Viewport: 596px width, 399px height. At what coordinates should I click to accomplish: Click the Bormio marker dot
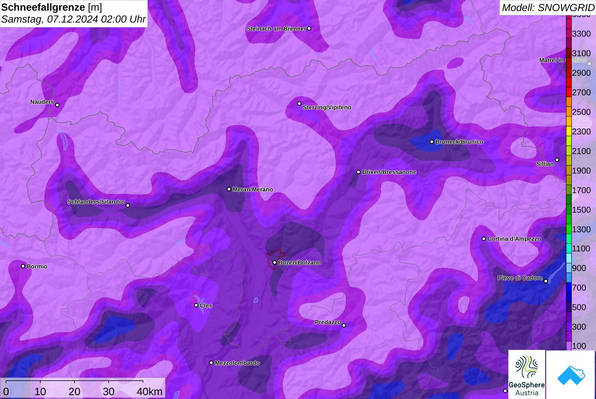[23, 266]
